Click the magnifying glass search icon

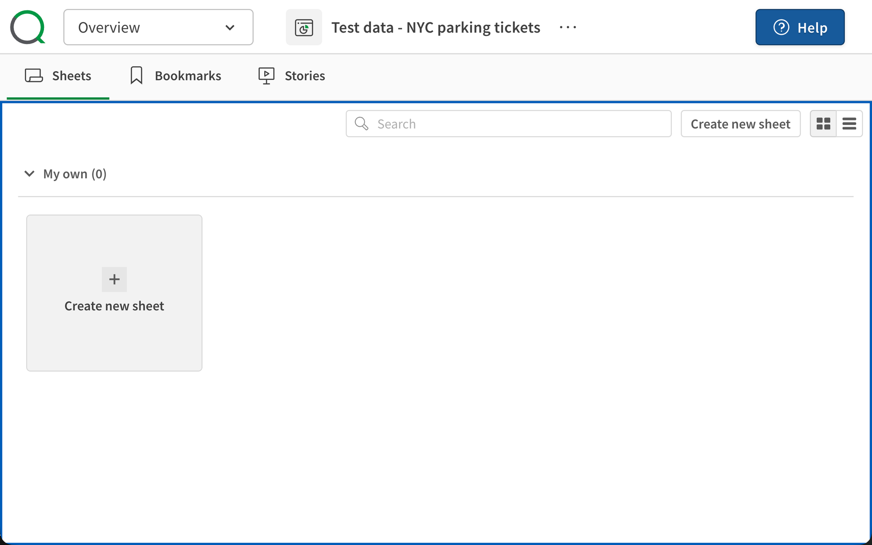[361, 123]
